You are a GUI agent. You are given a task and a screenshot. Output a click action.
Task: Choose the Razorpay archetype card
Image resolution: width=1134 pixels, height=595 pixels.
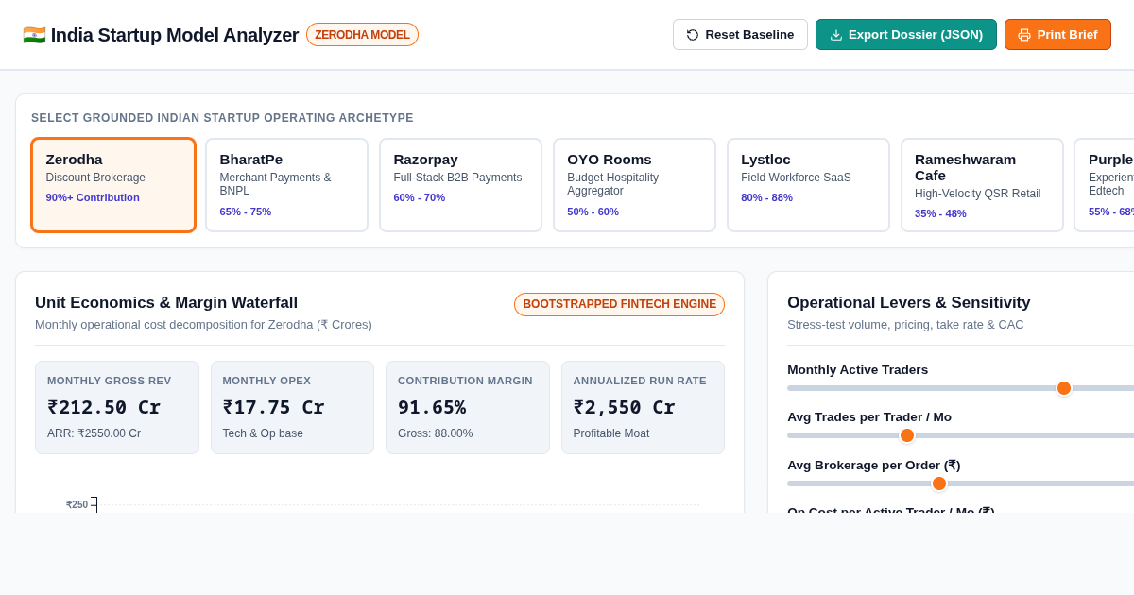point(461,185)
